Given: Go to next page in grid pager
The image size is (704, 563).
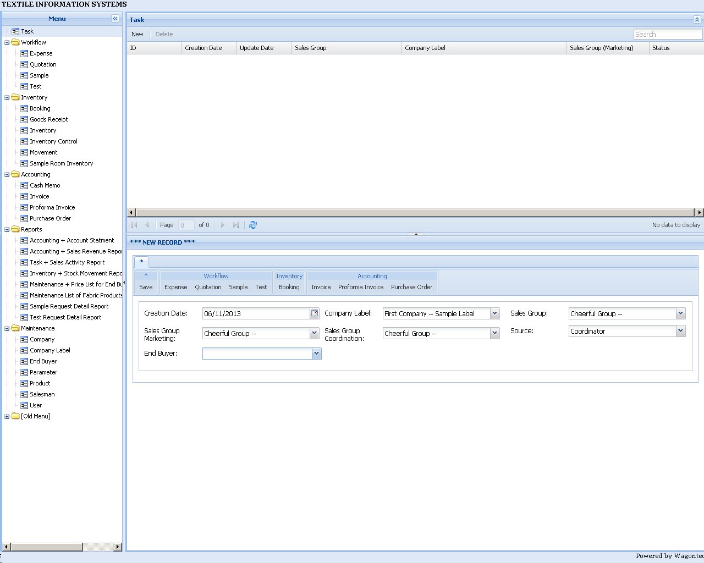Looking at the screenshot, I should pos(223,225).
